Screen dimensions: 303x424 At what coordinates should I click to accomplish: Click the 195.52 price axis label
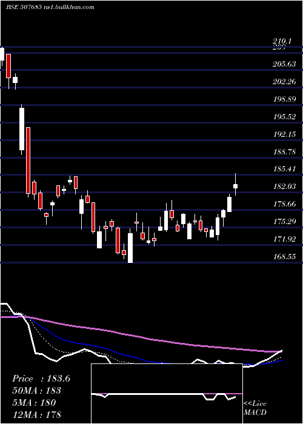tap(284, 116)
